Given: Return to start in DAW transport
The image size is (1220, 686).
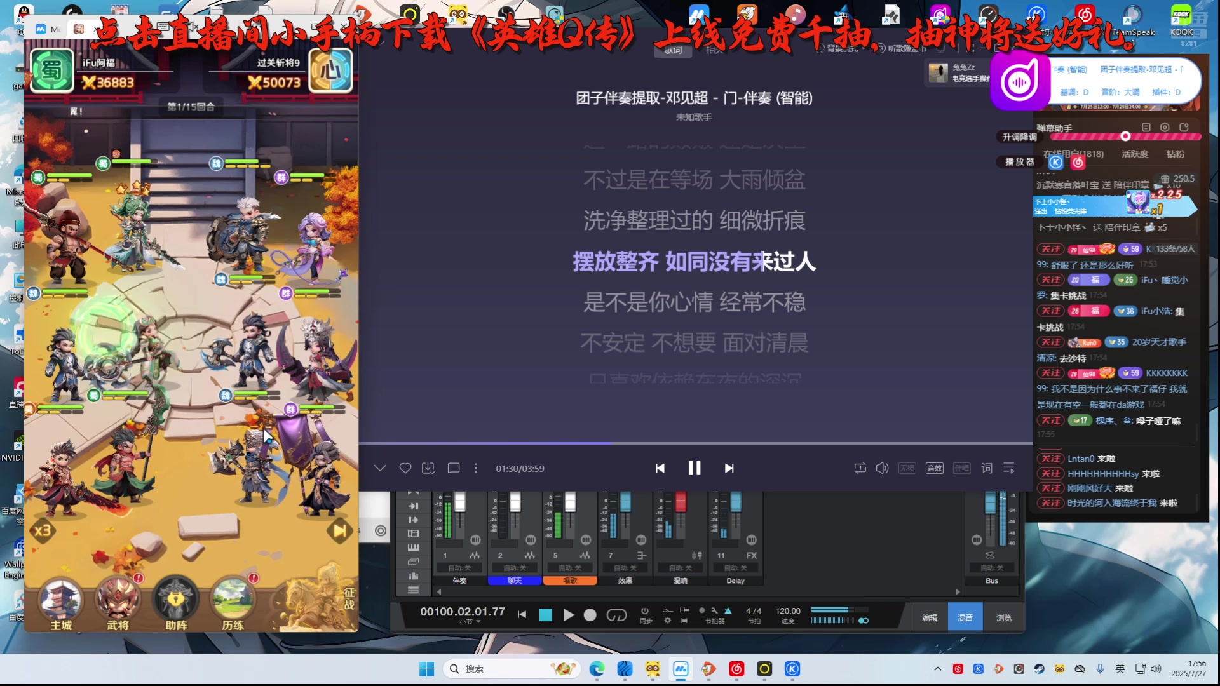Looking at the screenshot, I should [x=522, y=614].
